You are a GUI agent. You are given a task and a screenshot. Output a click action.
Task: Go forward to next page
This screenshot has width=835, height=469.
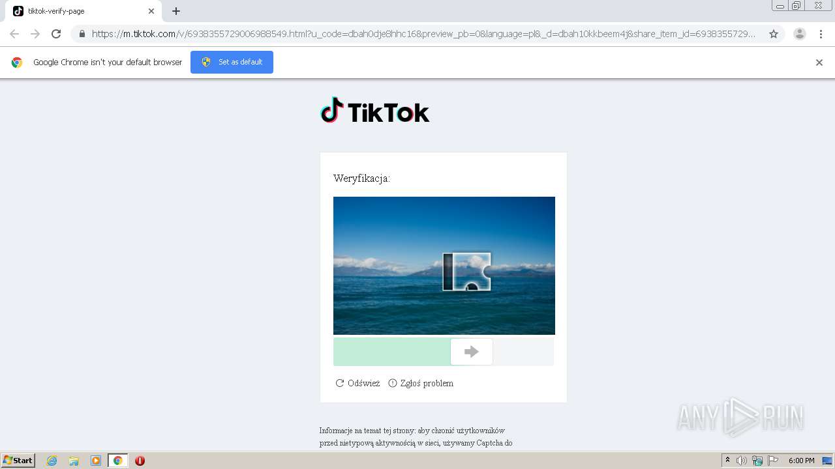point(35,34)
